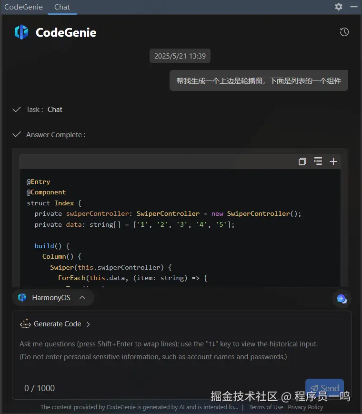The height and width of the screenshot is (414, 362).
Task: Click the CodeGenie header title
Action: 66,32
